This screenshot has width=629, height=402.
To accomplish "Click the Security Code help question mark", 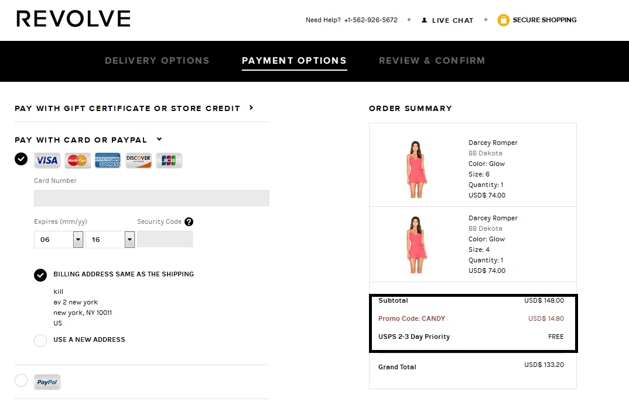I will [189, 222].
